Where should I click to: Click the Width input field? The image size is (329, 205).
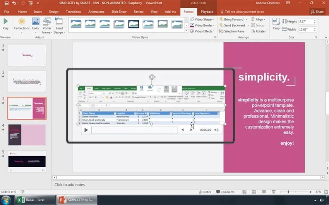tap(305, 29)
